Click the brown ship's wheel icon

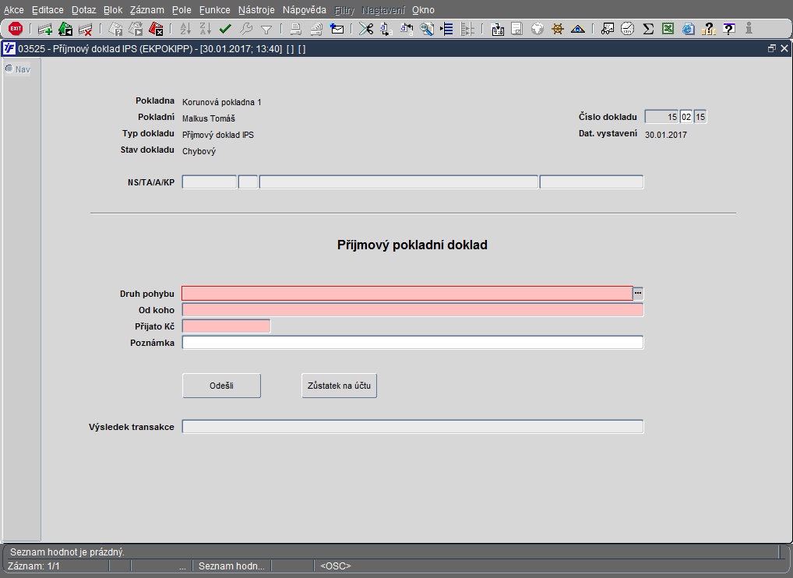tap(557, 30)
